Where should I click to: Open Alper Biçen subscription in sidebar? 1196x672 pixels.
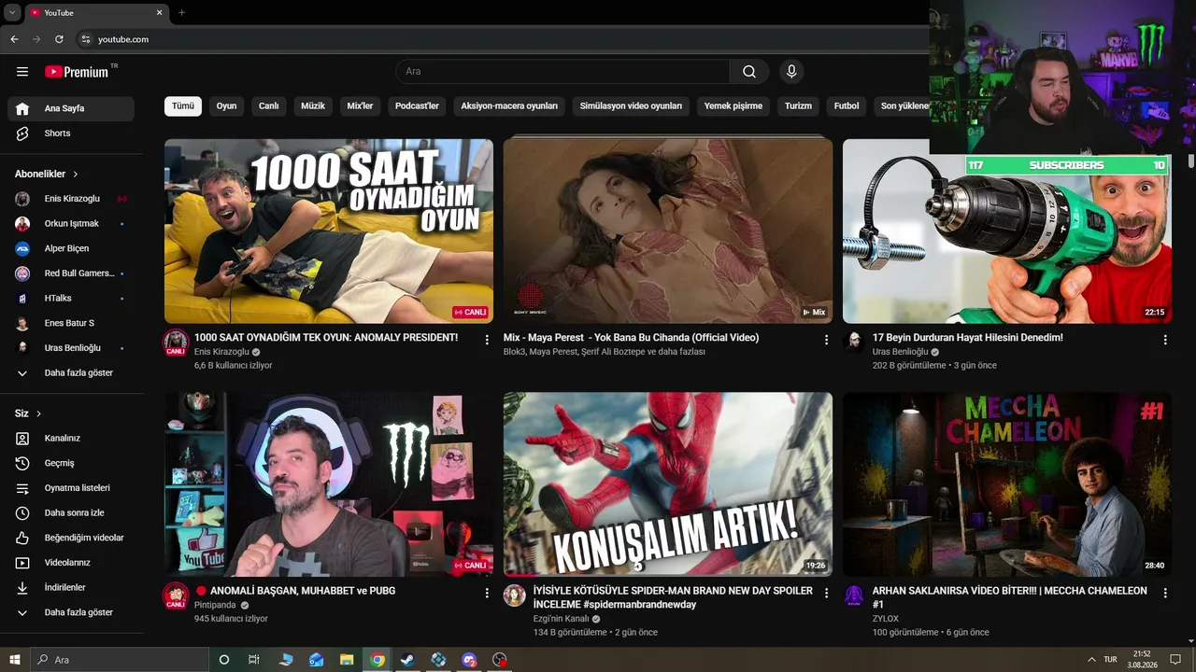click(x=71, y=249)
